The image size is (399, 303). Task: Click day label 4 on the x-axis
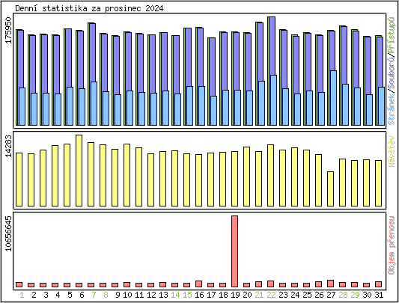pyautogui.click(x=58, y=295)
